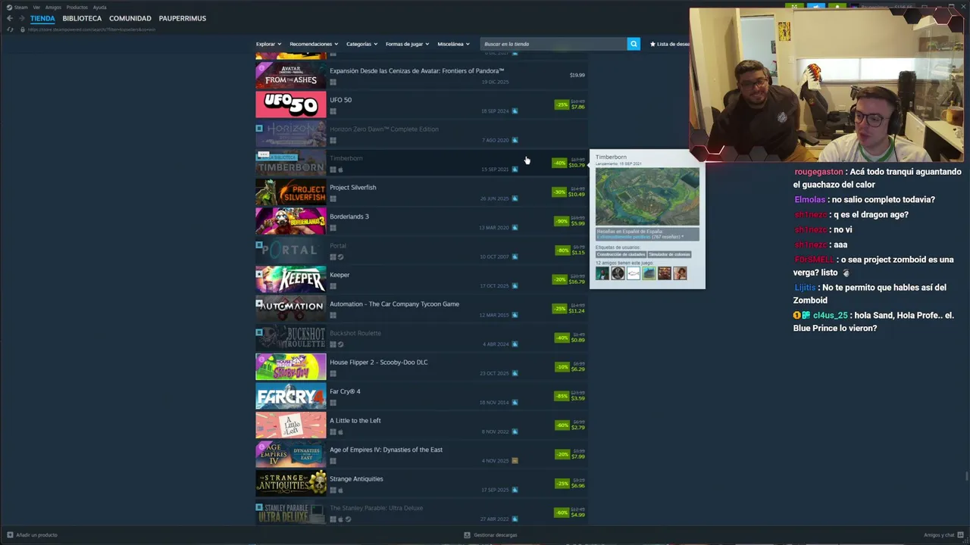
Task: Click in the Buscar en la tienda field
Action: click(x=554, y=44)
